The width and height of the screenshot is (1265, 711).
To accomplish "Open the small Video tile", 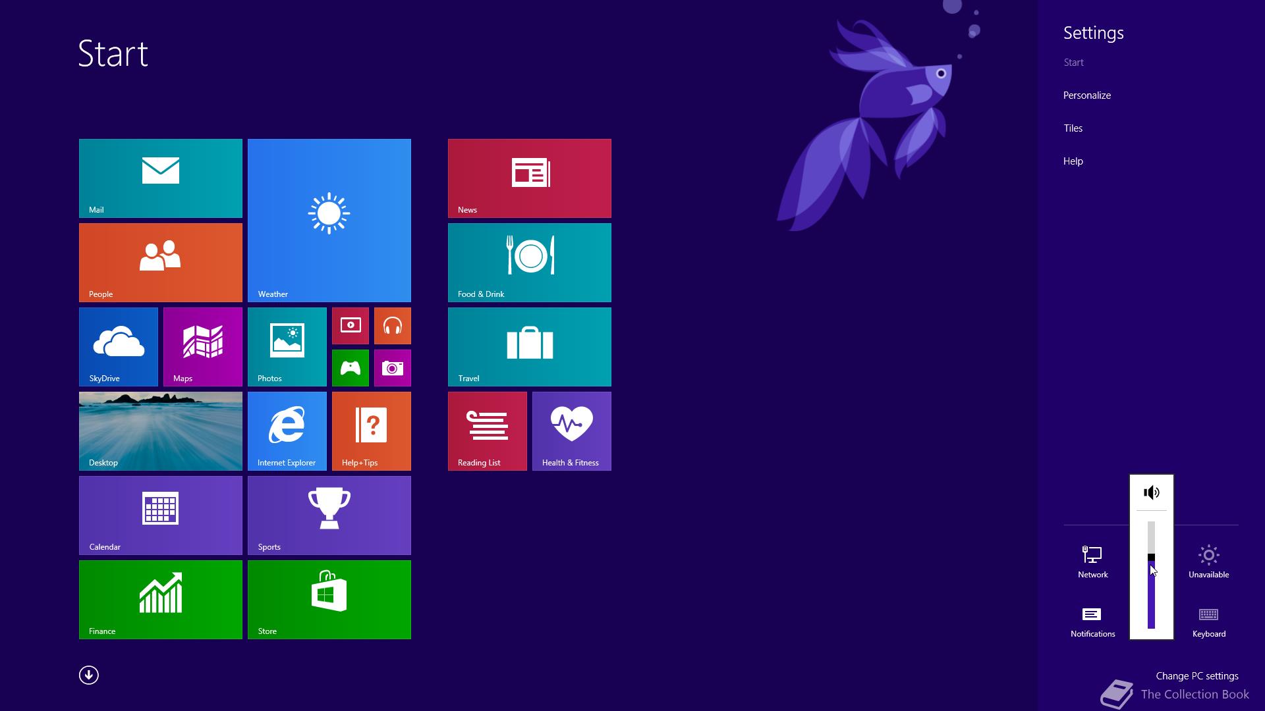I will (351, 326).
